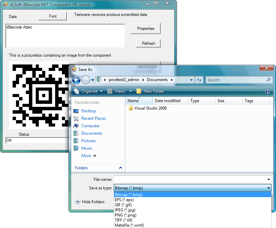The image size is (276, 228).
Task: Click Properties button in dBarcode window
Action: (146, 28)
